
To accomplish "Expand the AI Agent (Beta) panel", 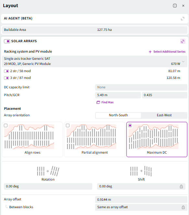I will 183,19.
